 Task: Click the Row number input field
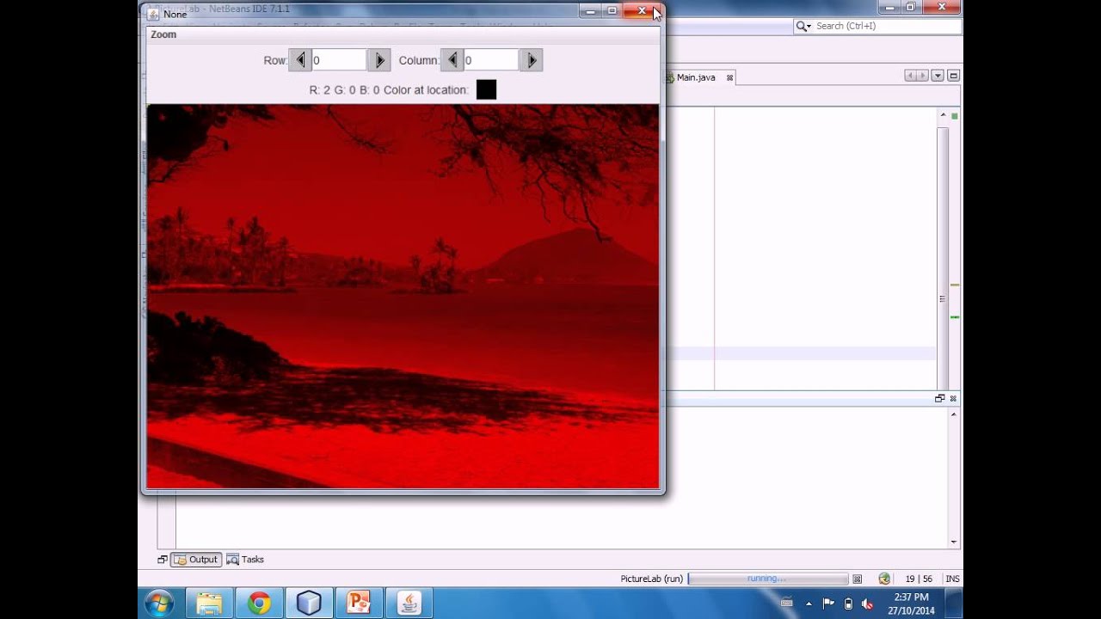[339, 60]
